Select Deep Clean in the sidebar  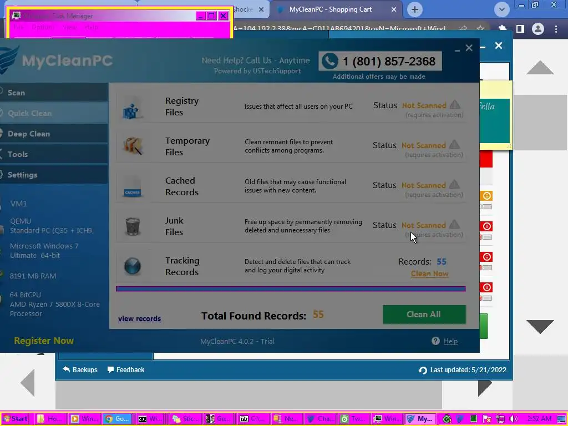54,134
